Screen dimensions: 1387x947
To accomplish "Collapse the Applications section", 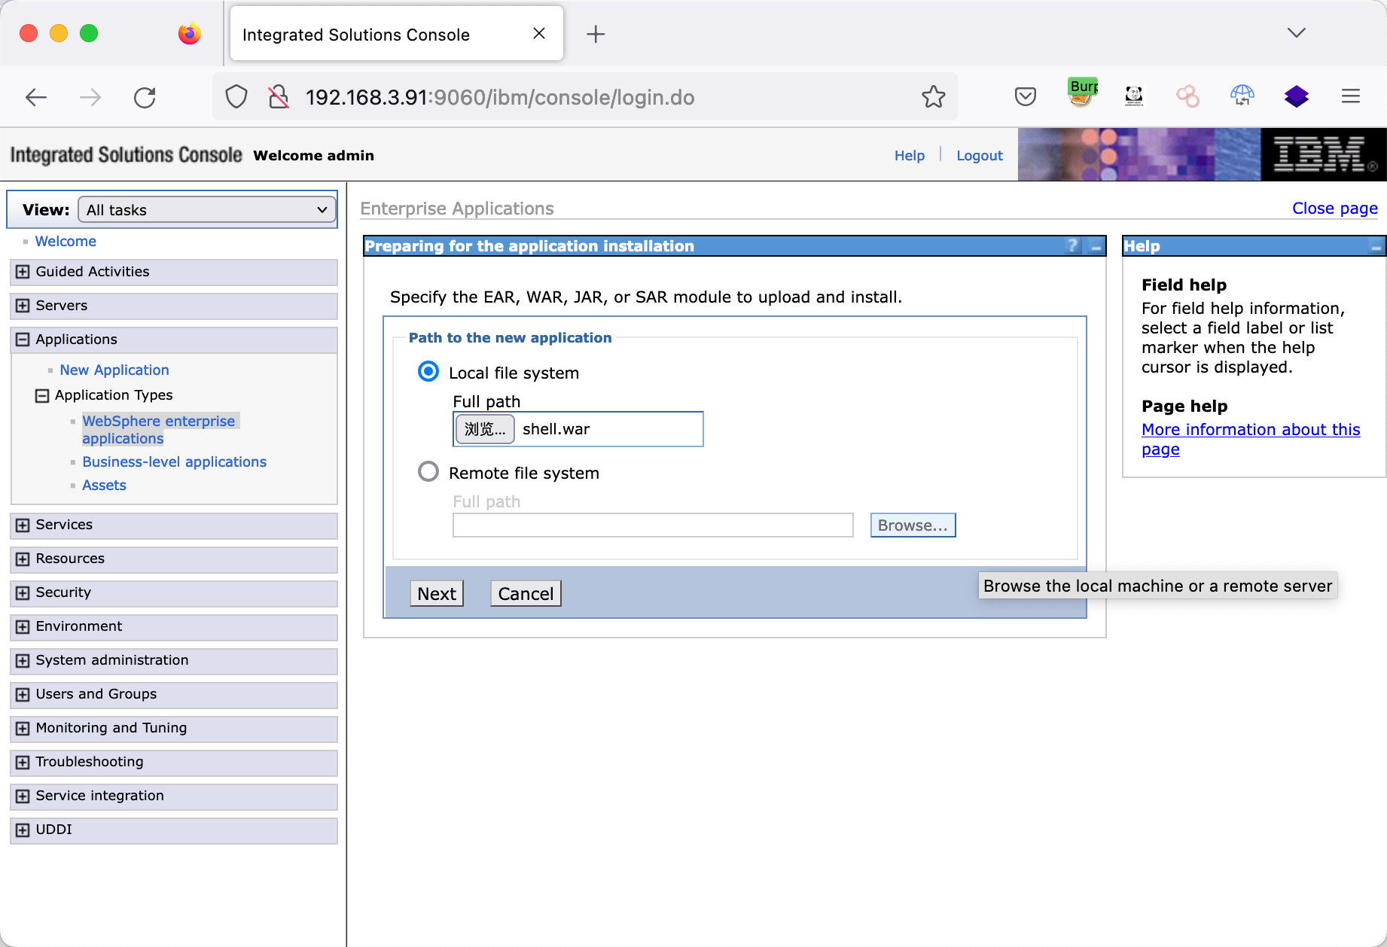I will point(23,340).
